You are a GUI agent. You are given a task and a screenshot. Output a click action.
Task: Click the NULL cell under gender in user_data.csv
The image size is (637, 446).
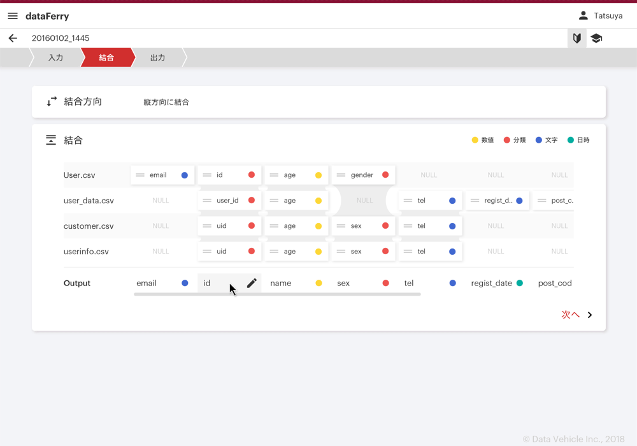(364, 200)
